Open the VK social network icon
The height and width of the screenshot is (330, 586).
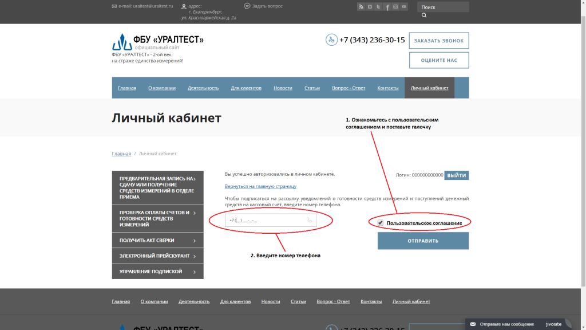point(370,7)
